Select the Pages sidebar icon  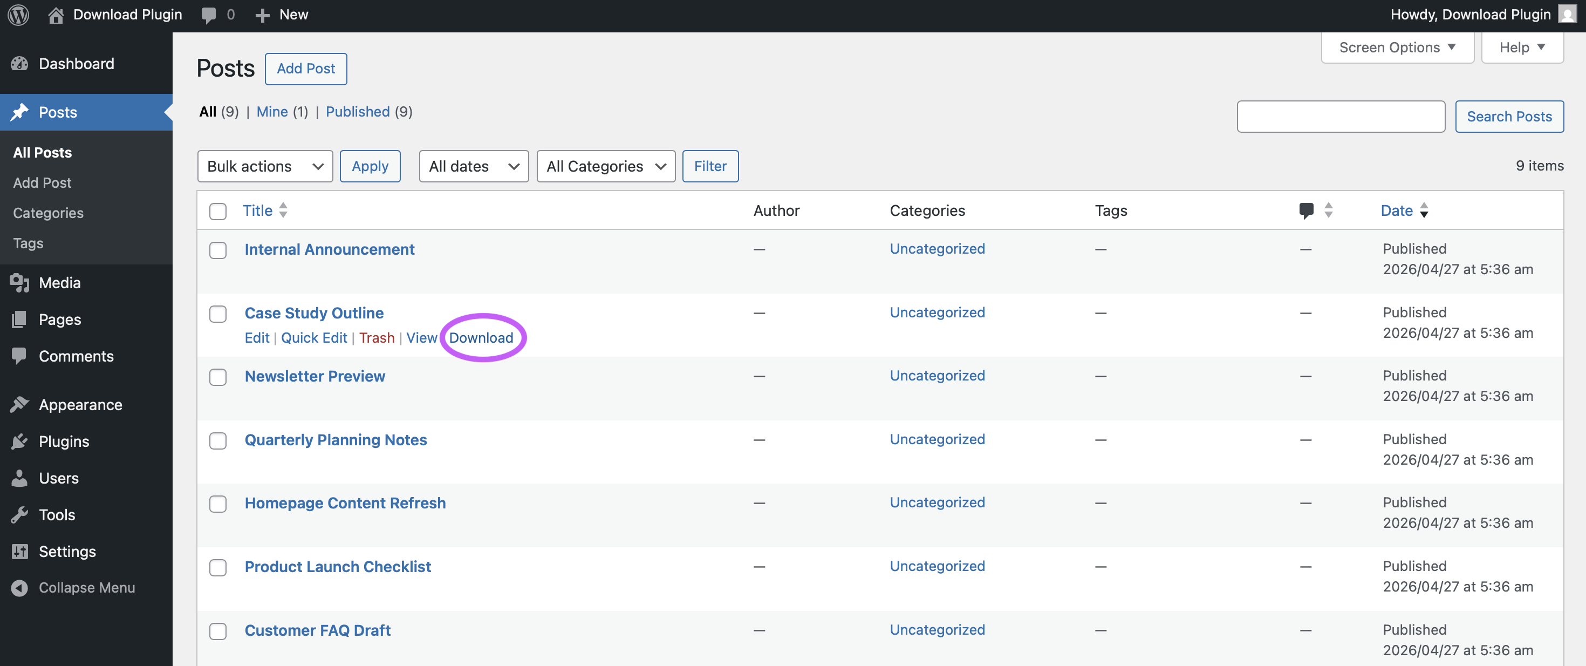pos(20,319)
